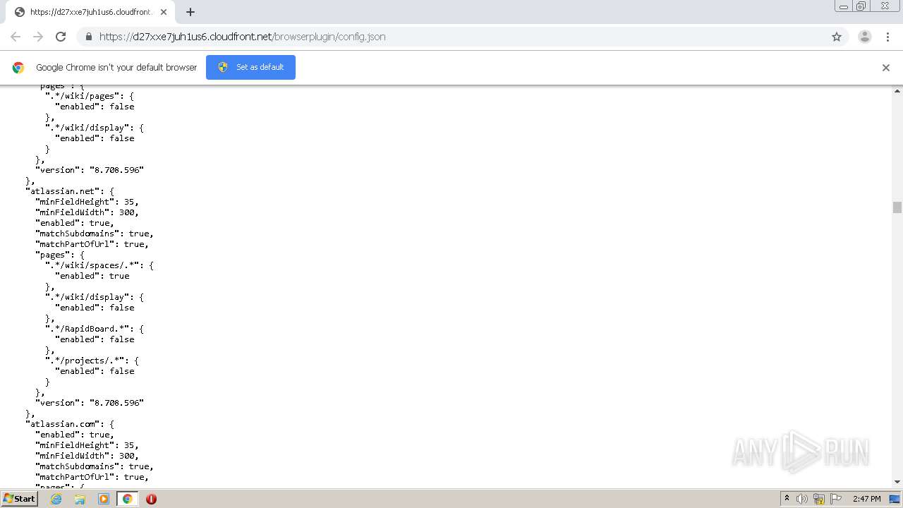Dismiss the default browser infobar
Image resolution: width=903 pixels, height=508 pixels.
(x=886, y=68)
